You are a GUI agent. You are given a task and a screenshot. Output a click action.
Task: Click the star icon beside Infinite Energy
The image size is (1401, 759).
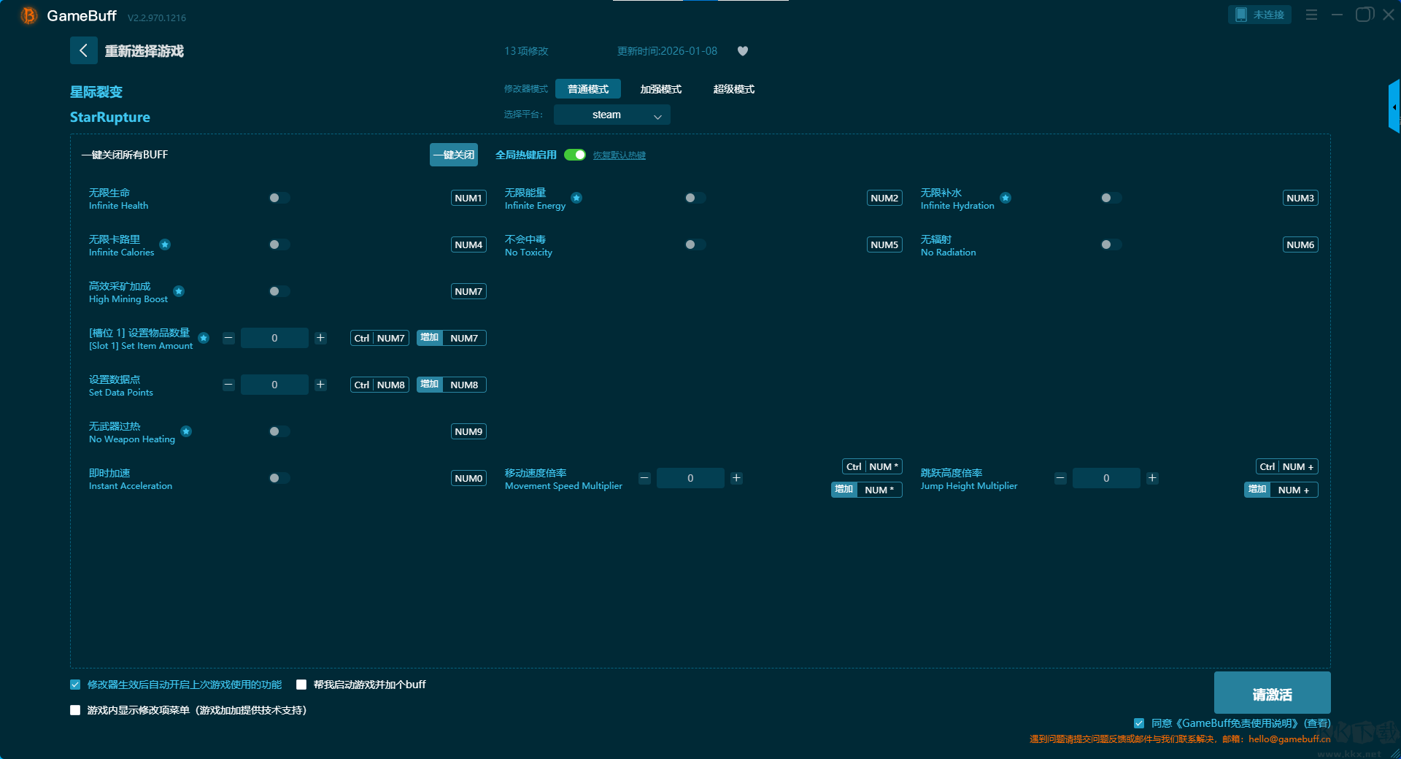click(576, 198)
